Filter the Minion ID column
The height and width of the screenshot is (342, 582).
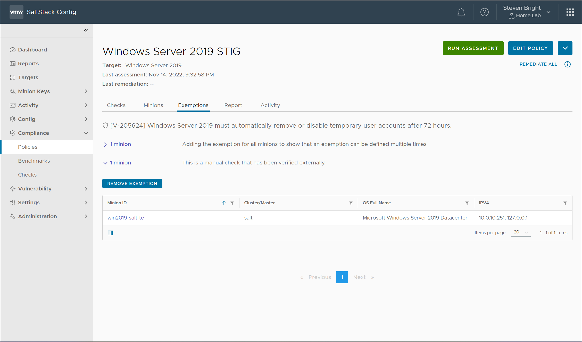[232, 203]
